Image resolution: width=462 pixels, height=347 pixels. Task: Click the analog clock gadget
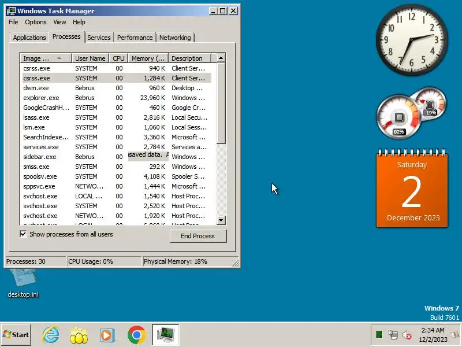click(x=412, y=39)
